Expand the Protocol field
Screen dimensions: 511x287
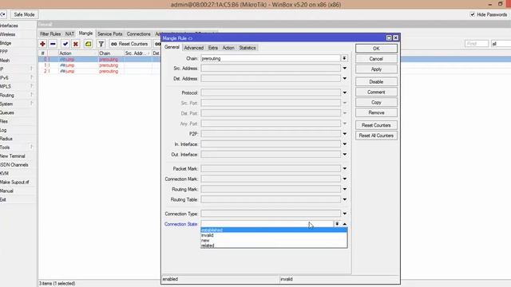click(344, 92)
